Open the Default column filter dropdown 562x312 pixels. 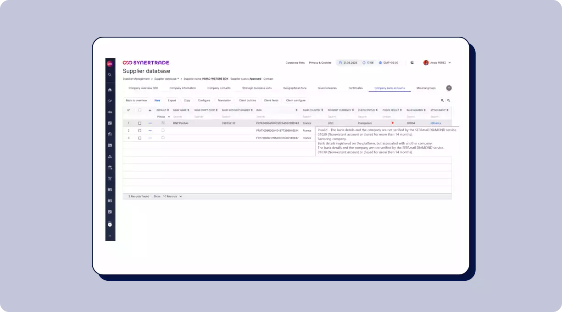[164, 117]
